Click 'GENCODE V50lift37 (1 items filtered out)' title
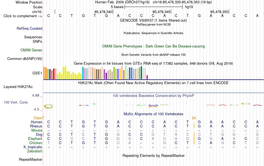 [153, 20]
